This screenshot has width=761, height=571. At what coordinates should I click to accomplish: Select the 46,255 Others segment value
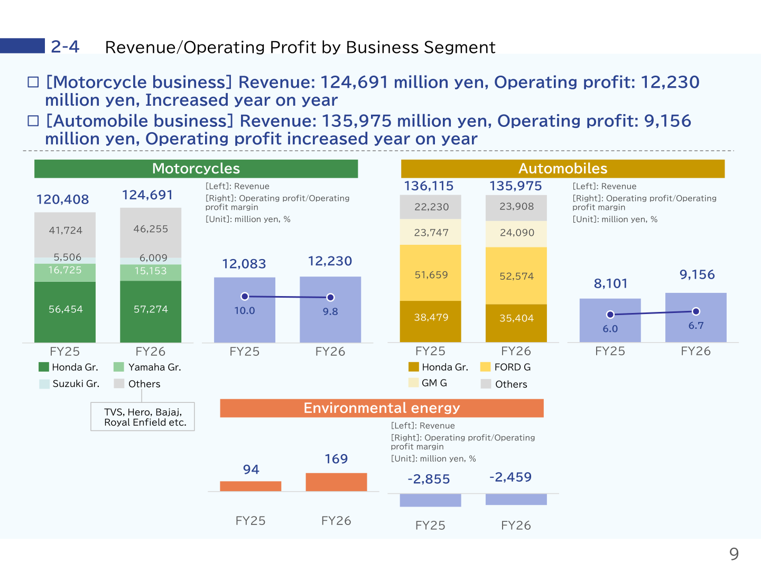click(151, 229)
